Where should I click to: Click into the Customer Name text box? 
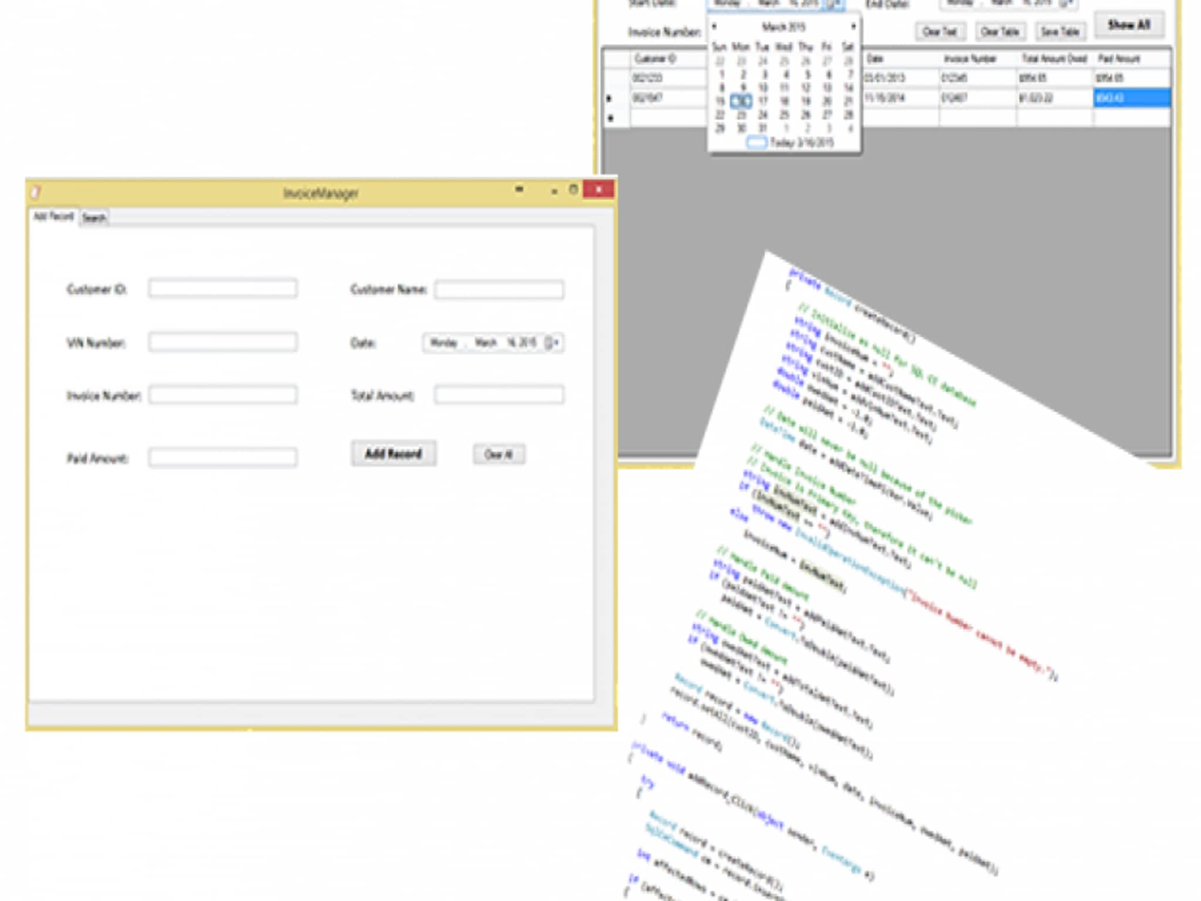pyautogui.click(x=499, y=290)
